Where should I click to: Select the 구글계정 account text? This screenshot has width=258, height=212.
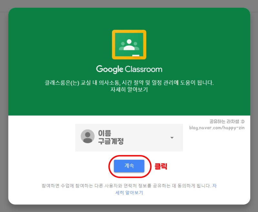pos(111,141)
